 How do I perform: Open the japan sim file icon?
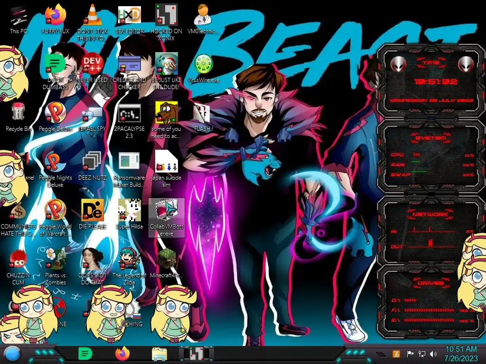click(167, 170)
